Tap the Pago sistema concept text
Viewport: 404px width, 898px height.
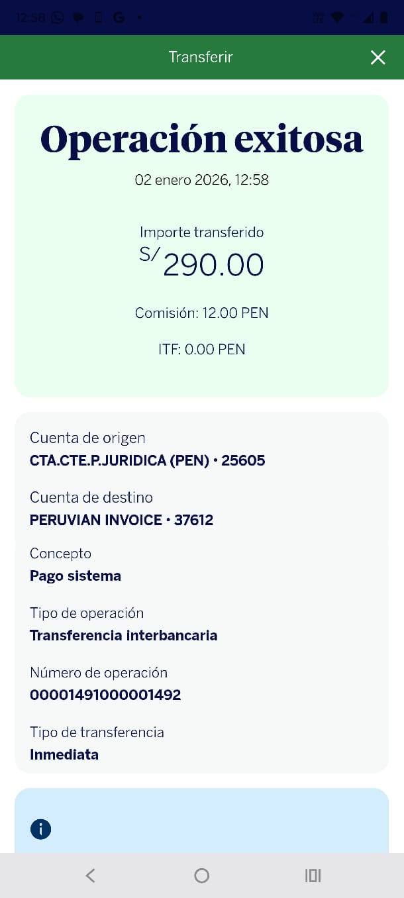(76, 576)
